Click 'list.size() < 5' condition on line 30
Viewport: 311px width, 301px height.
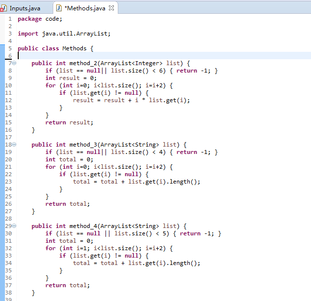[141, 233]
